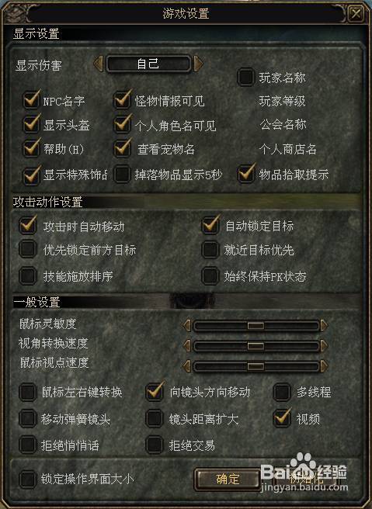Enable 掉落物品显示5秒 checkbox
This screenshot has width=372, height=509.
click(x=122, y=175)
